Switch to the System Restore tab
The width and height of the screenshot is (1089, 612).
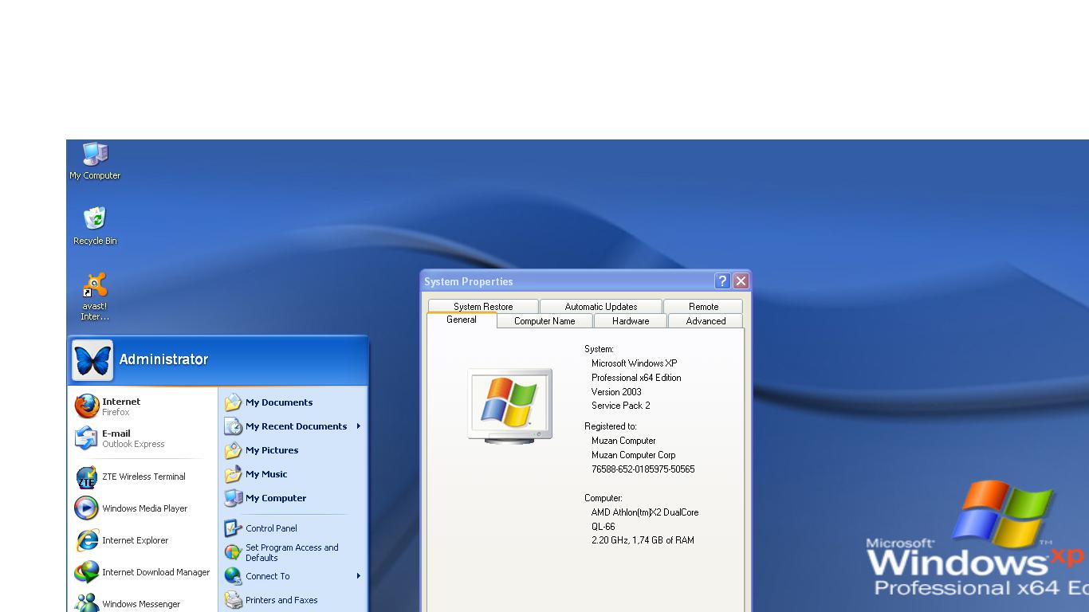483,307
